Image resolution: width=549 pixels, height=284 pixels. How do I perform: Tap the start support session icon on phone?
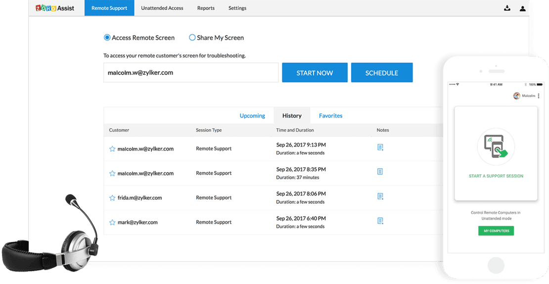coord(496,147)
